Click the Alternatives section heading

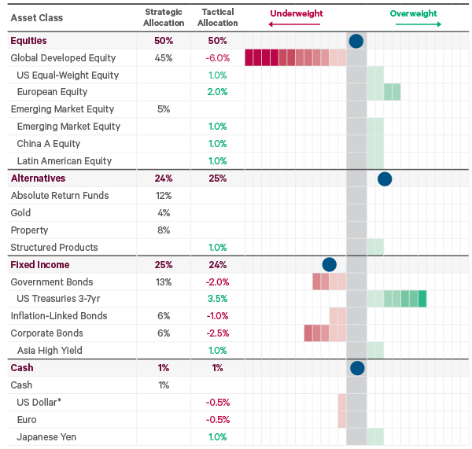[x=38, y=178]
